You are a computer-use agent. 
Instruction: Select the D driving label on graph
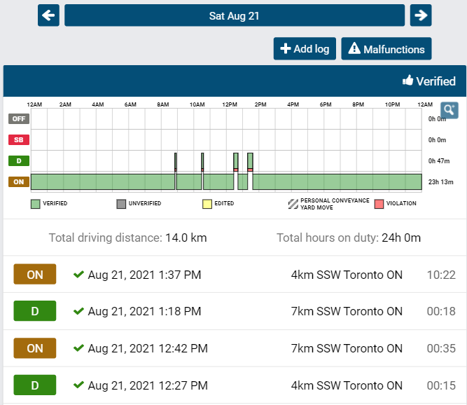coord(19,161)
